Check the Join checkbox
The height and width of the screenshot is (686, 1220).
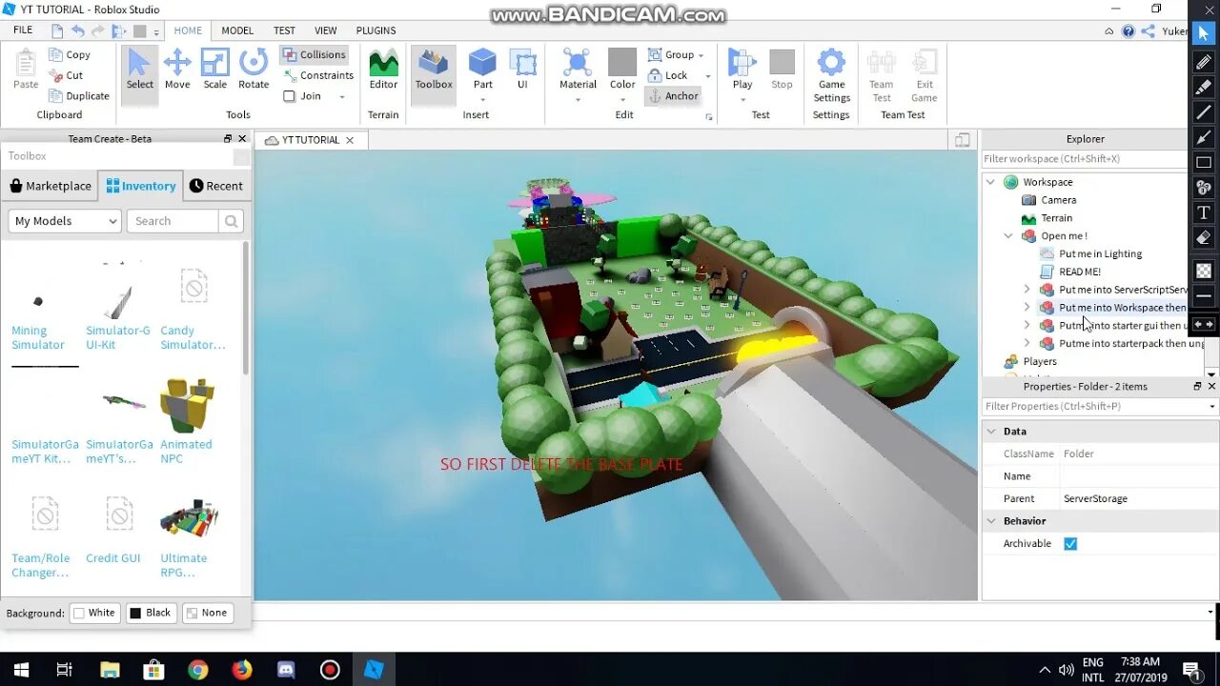click(x=290, y=96)
